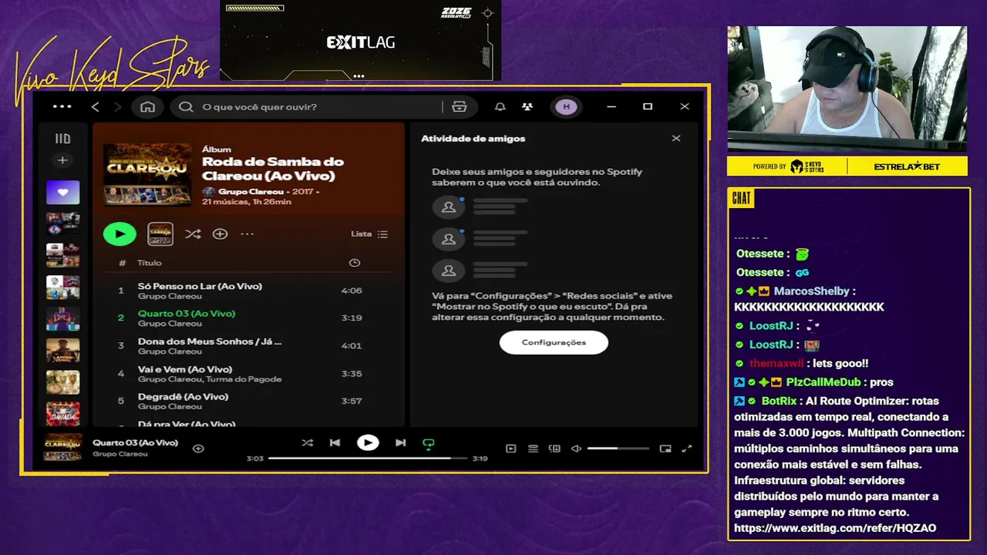Skip to the next track

400,442
